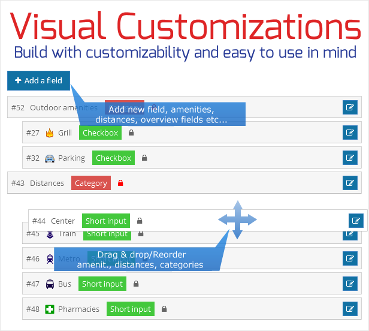Select the Bus row short input label
This screenshot has height=331, width=369.
[x=102, y=284]
